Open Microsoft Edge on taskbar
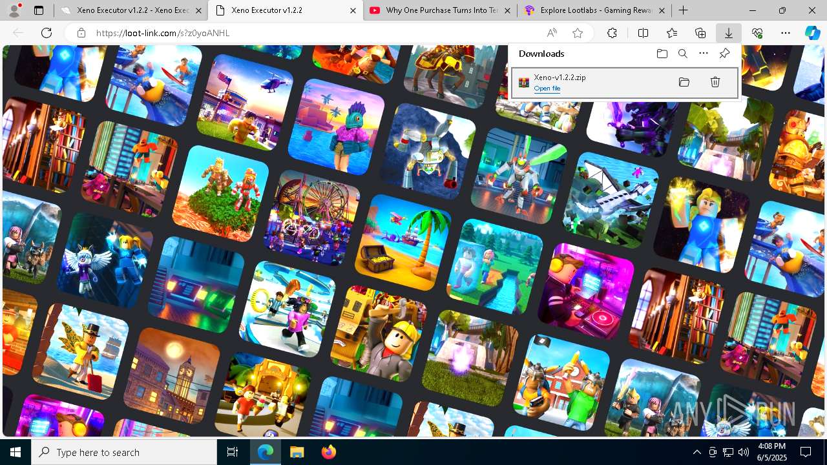This screenshot has width=827, height=465. tap(266, 453)
